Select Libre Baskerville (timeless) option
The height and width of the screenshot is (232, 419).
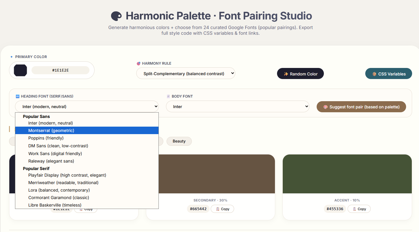pyautogui.click(x=87, y=205)
